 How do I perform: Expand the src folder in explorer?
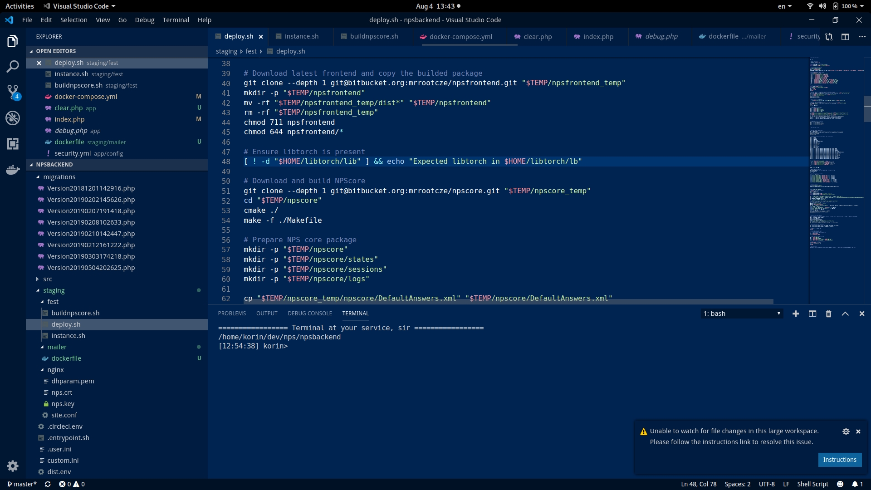pos(48,279)
